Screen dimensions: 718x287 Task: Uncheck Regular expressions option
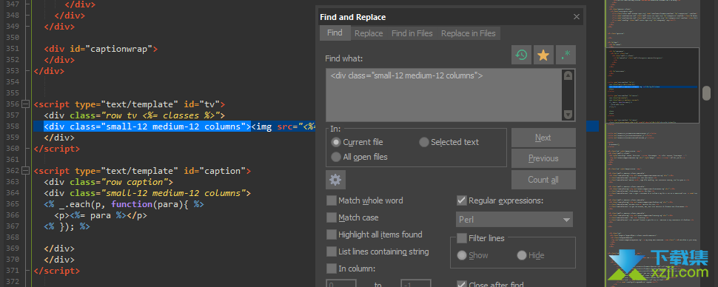pyautogui.click(x=462, y=200)
